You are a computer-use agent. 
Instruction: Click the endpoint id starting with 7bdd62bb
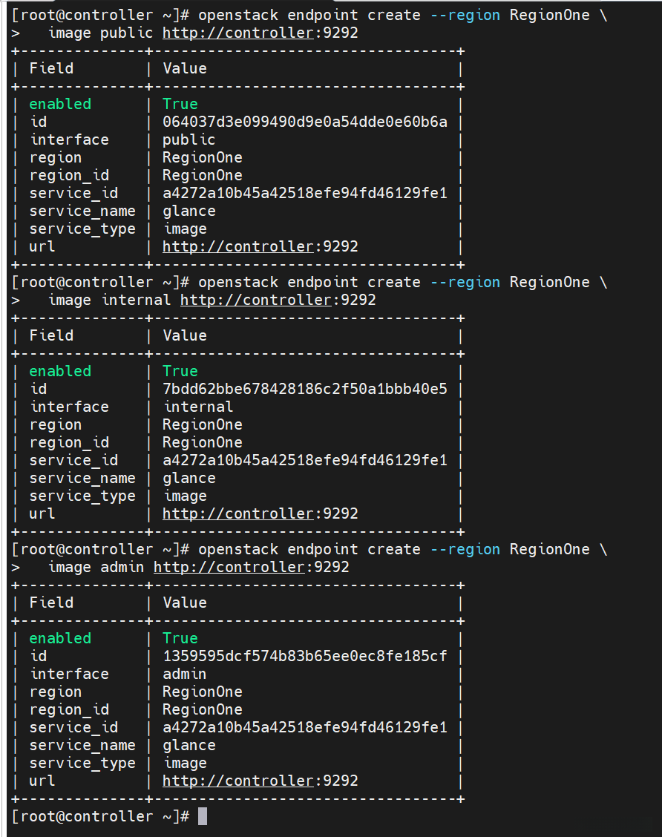click(x=305, y=389)
